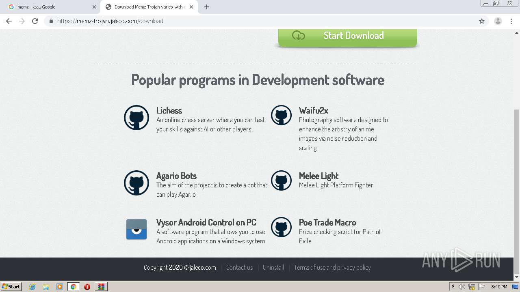Click the taskbar clock showing 8:40 PM
Viewport: 520px width, 292px height.
pyautogui.click(x=499, y=287)
